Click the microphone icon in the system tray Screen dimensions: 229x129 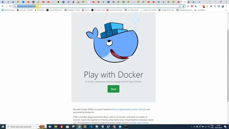197,126
